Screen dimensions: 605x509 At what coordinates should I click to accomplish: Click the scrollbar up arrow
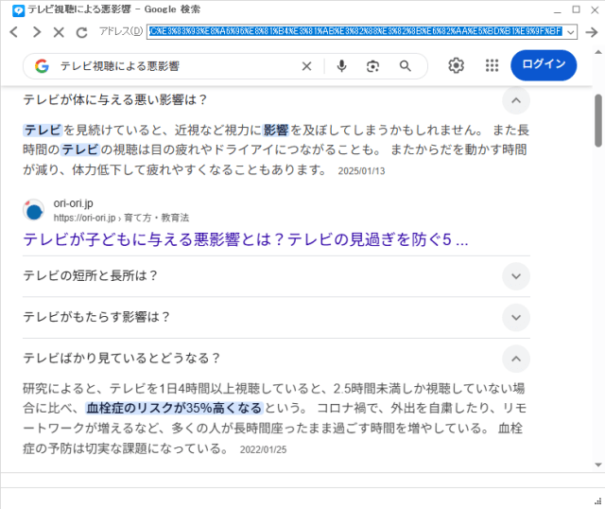598,52
